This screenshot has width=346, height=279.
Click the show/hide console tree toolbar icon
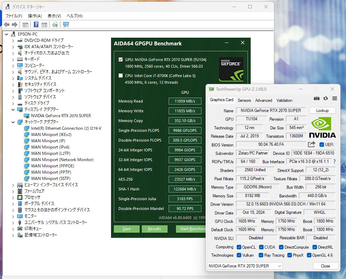(x=25, y=25)
